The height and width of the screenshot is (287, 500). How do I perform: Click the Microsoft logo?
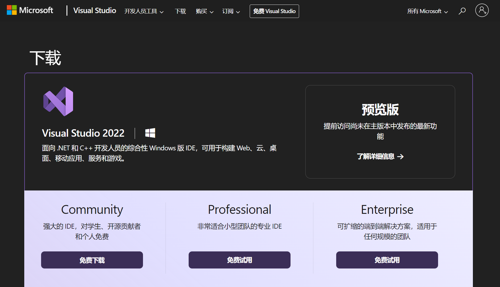pos(30,10)
